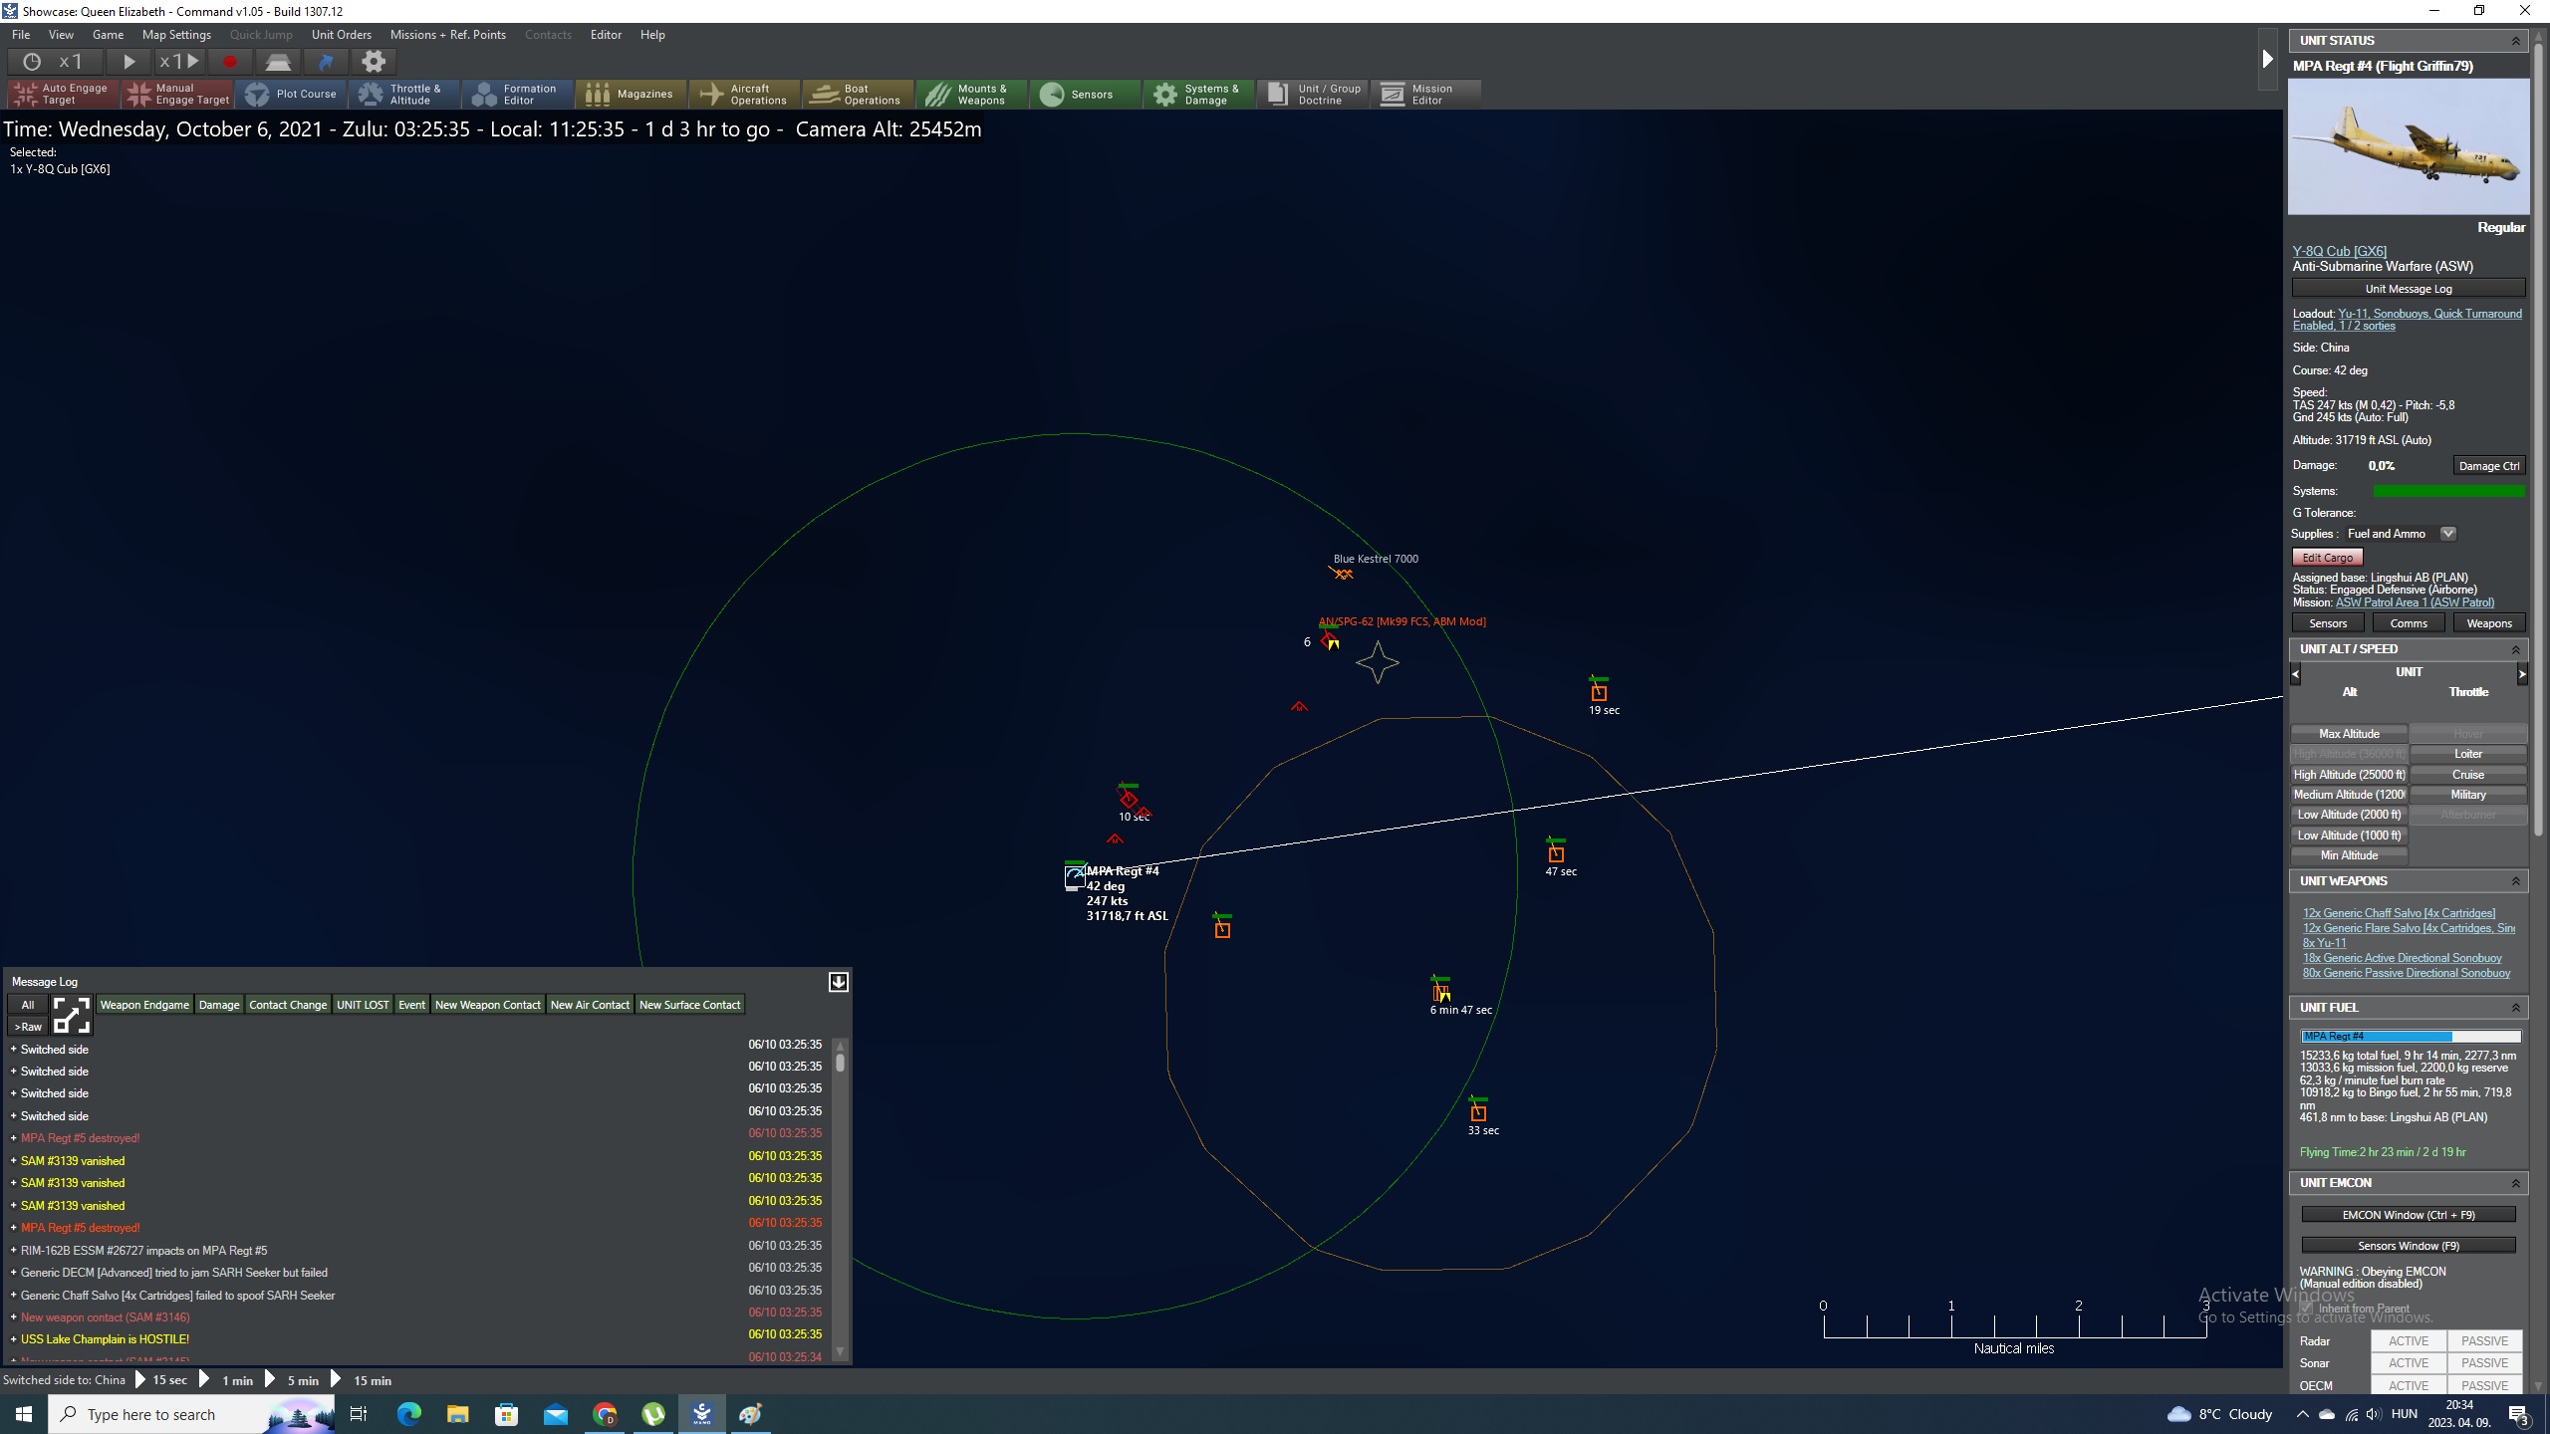Click the Unit Message Log button
This screenshot has height=1434, width=2550.
[2408, 289]
